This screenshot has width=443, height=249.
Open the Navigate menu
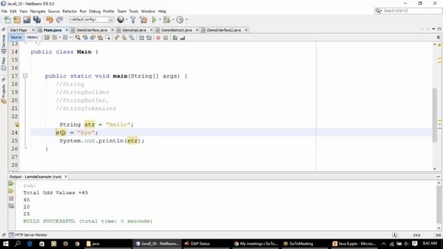(x=38, y=11)
